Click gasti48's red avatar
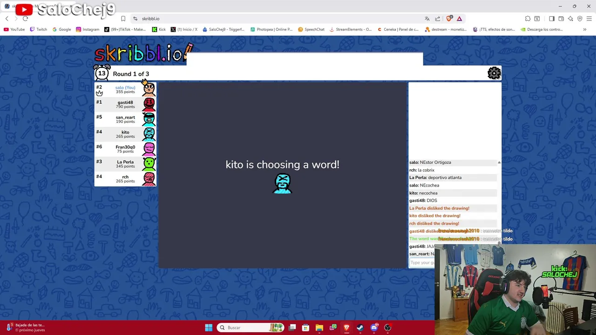The height and width of the screenshot is (335, 596). (x=149, y=104)
